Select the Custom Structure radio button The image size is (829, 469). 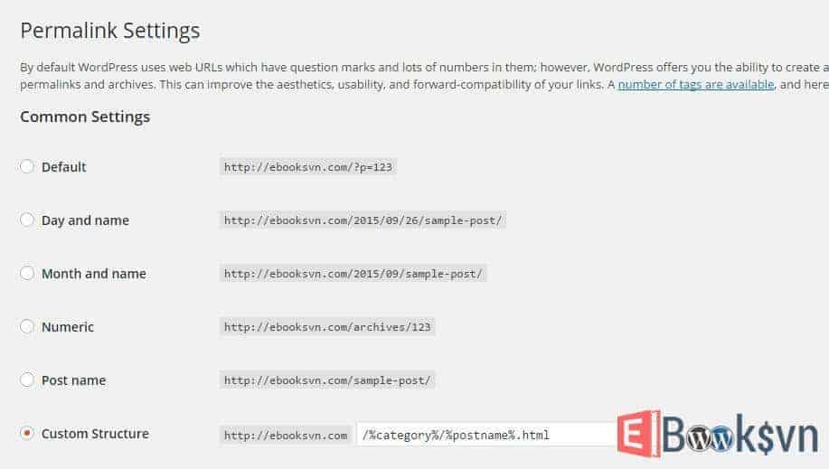[x=27, y=433]
